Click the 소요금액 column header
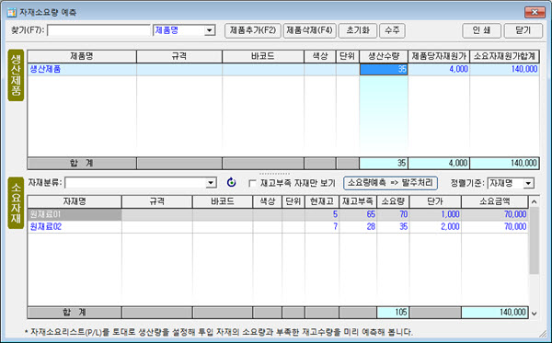Viewport: 552px width, 343px height. pyautogui.click(x=495, y=201)
